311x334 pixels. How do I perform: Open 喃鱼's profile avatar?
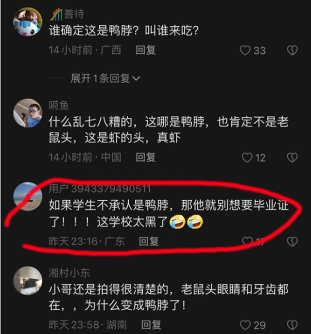coord(28,113)
